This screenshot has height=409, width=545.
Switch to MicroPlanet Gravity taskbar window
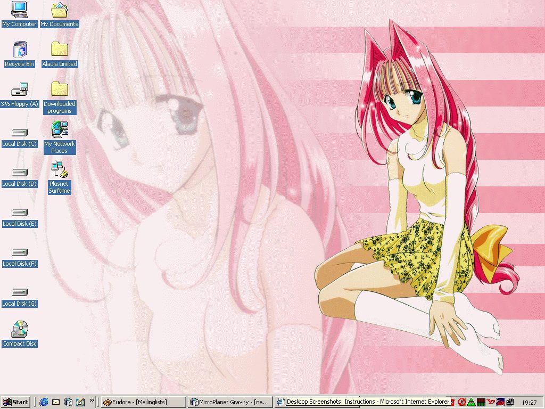pos(230,402)
